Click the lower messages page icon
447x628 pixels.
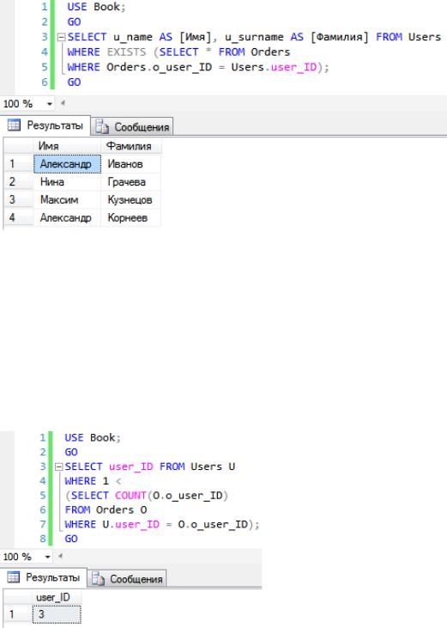(x=98, y=579)
